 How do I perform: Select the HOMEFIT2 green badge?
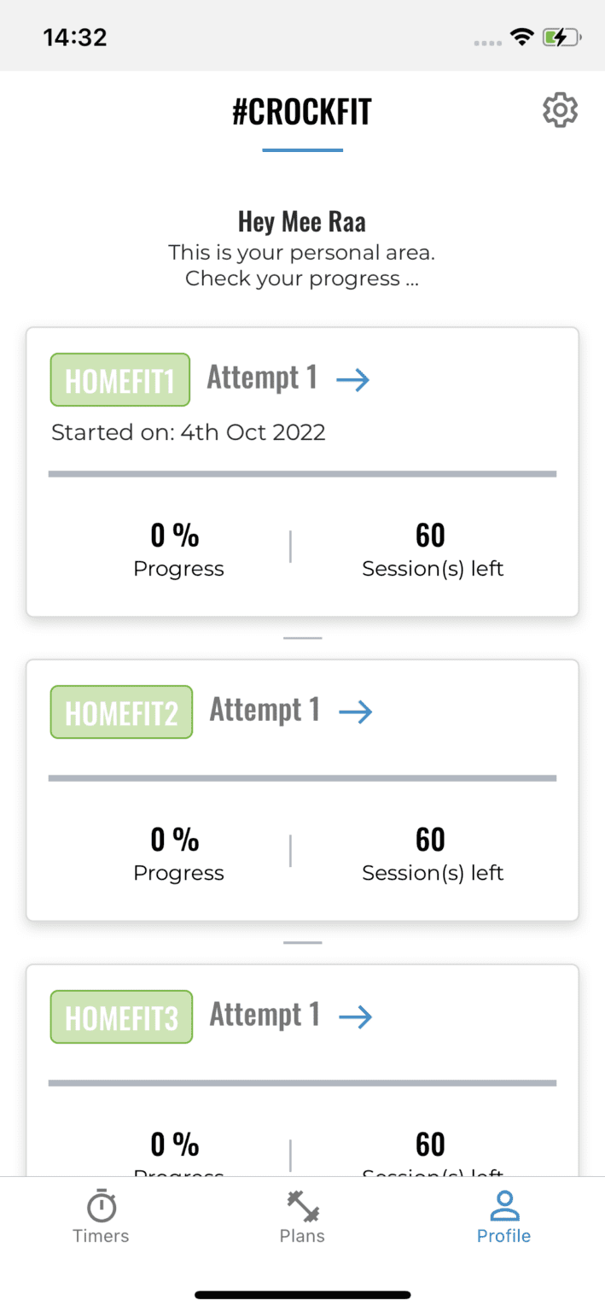coord(120,711)
